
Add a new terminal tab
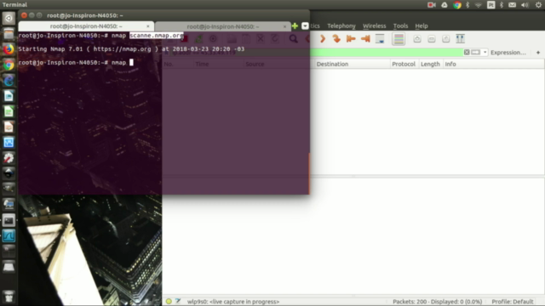tap(295, 26)
